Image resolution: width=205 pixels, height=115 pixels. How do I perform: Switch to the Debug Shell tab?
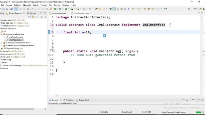(x=83, y=100)
